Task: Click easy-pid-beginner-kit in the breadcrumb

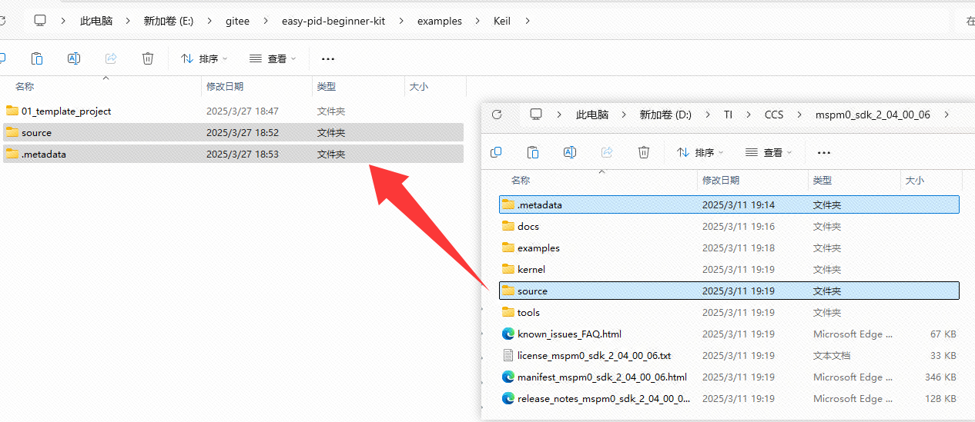Action: 333,21
